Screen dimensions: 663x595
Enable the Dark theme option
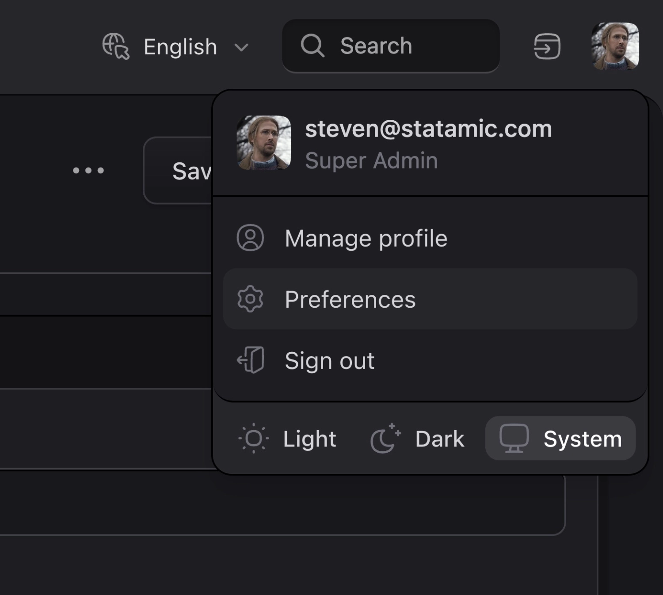(x=418, y=439)
